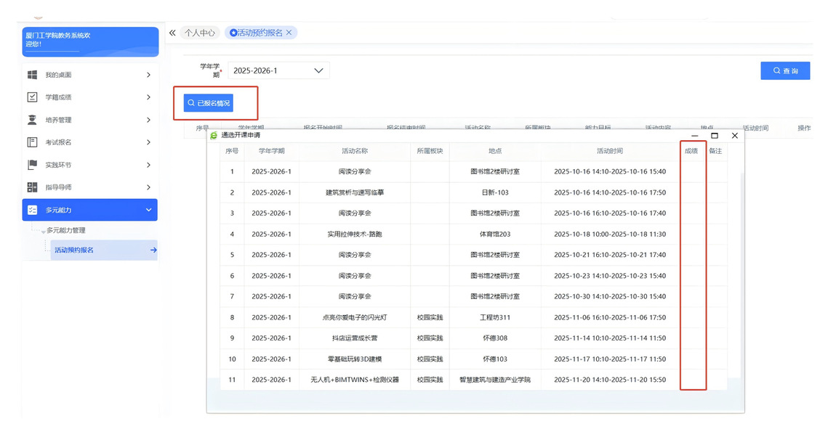Viewport: 828px width, 432px height.
Task: Switch to the 个人中心 tab
Action: point(199,33)
